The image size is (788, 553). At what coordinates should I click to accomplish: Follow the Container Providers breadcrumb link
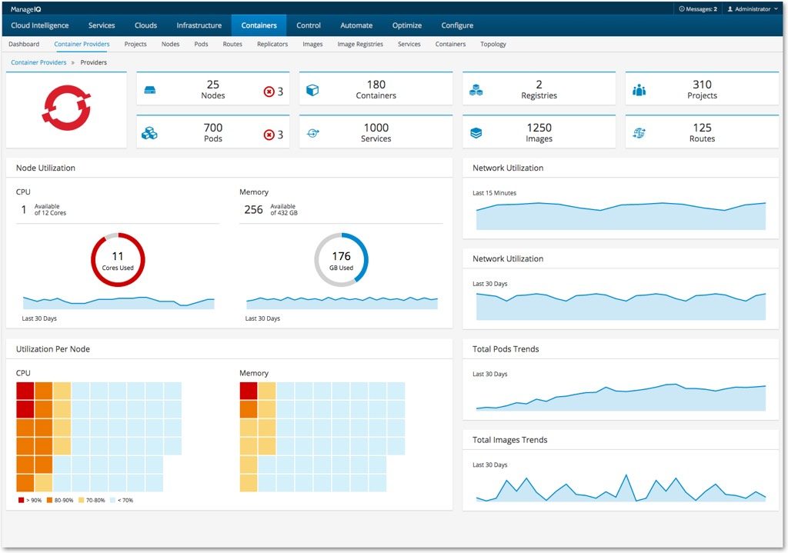click(x=38, y=62)
